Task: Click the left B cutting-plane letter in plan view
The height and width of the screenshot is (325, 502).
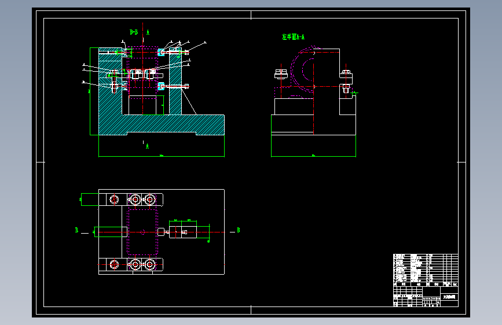Action: coord(76,230)
